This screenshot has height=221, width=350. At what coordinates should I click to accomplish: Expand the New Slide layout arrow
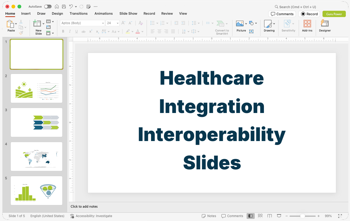tap(43, 24)
